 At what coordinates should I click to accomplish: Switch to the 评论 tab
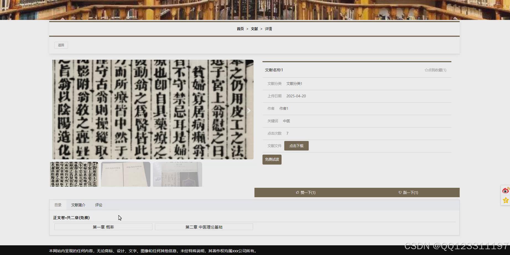pos(98,205)
